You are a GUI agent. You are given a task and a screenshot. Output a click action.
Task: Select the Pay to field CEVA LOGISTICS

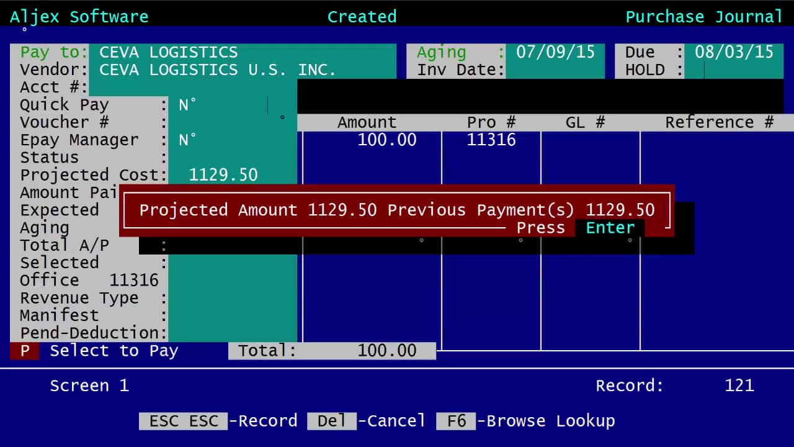(243, 52)
